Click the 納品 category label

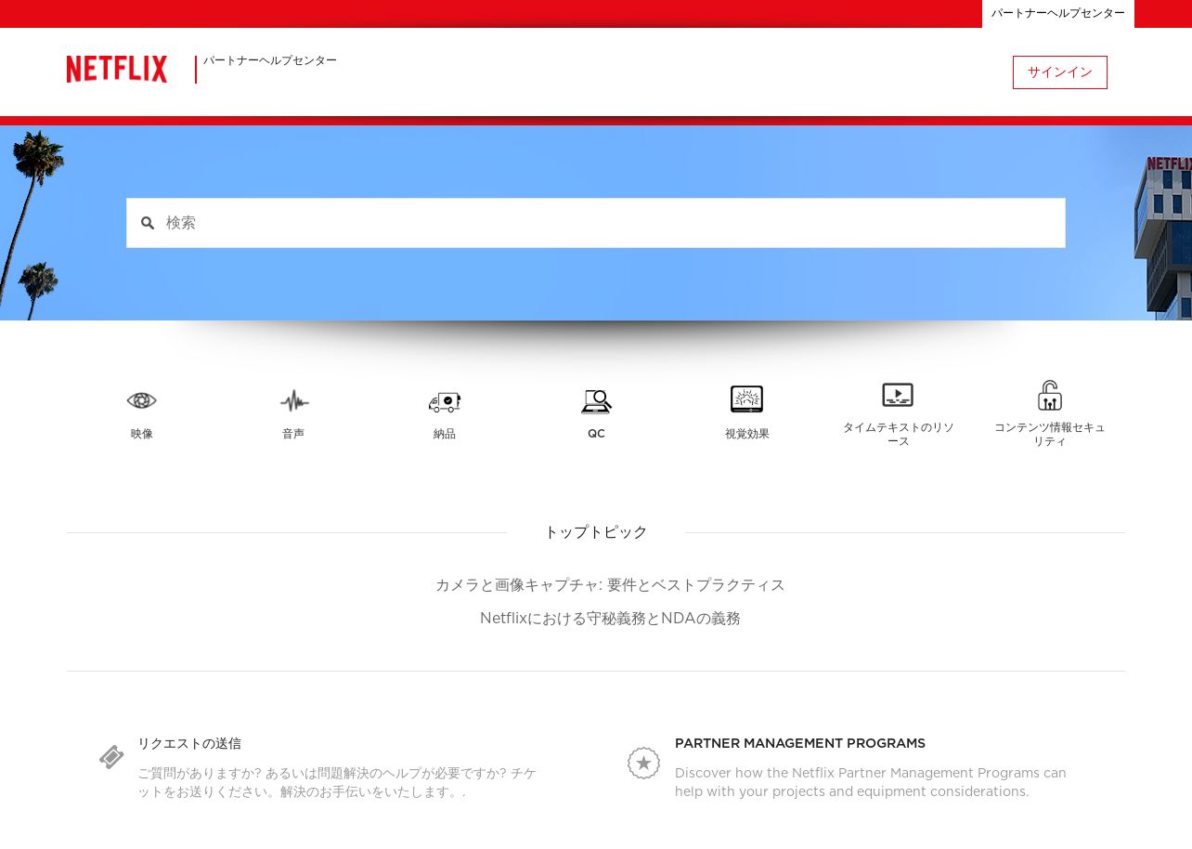click(x=445, y=434)
